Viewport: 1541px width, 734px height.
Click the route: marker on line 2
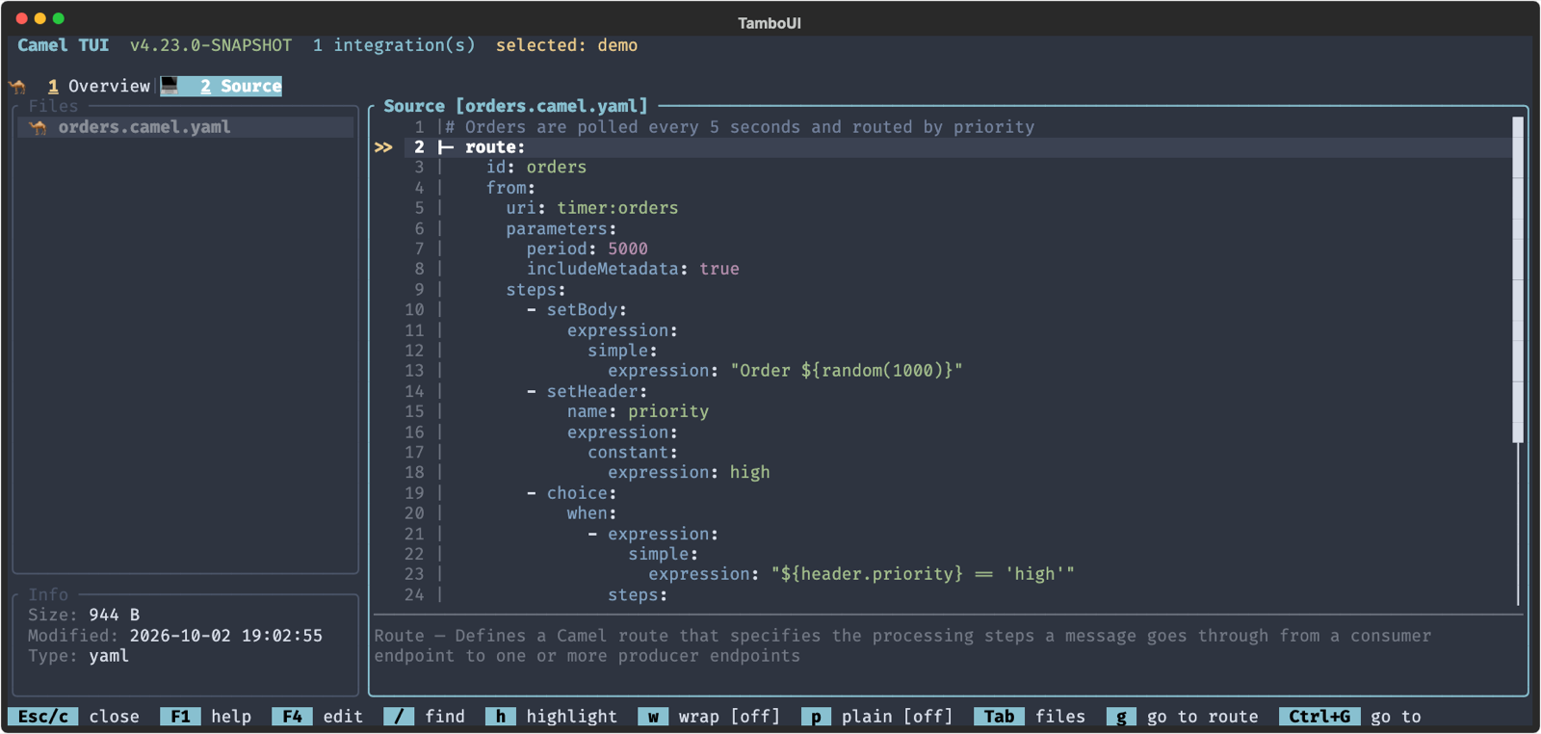tap(495, 147)
